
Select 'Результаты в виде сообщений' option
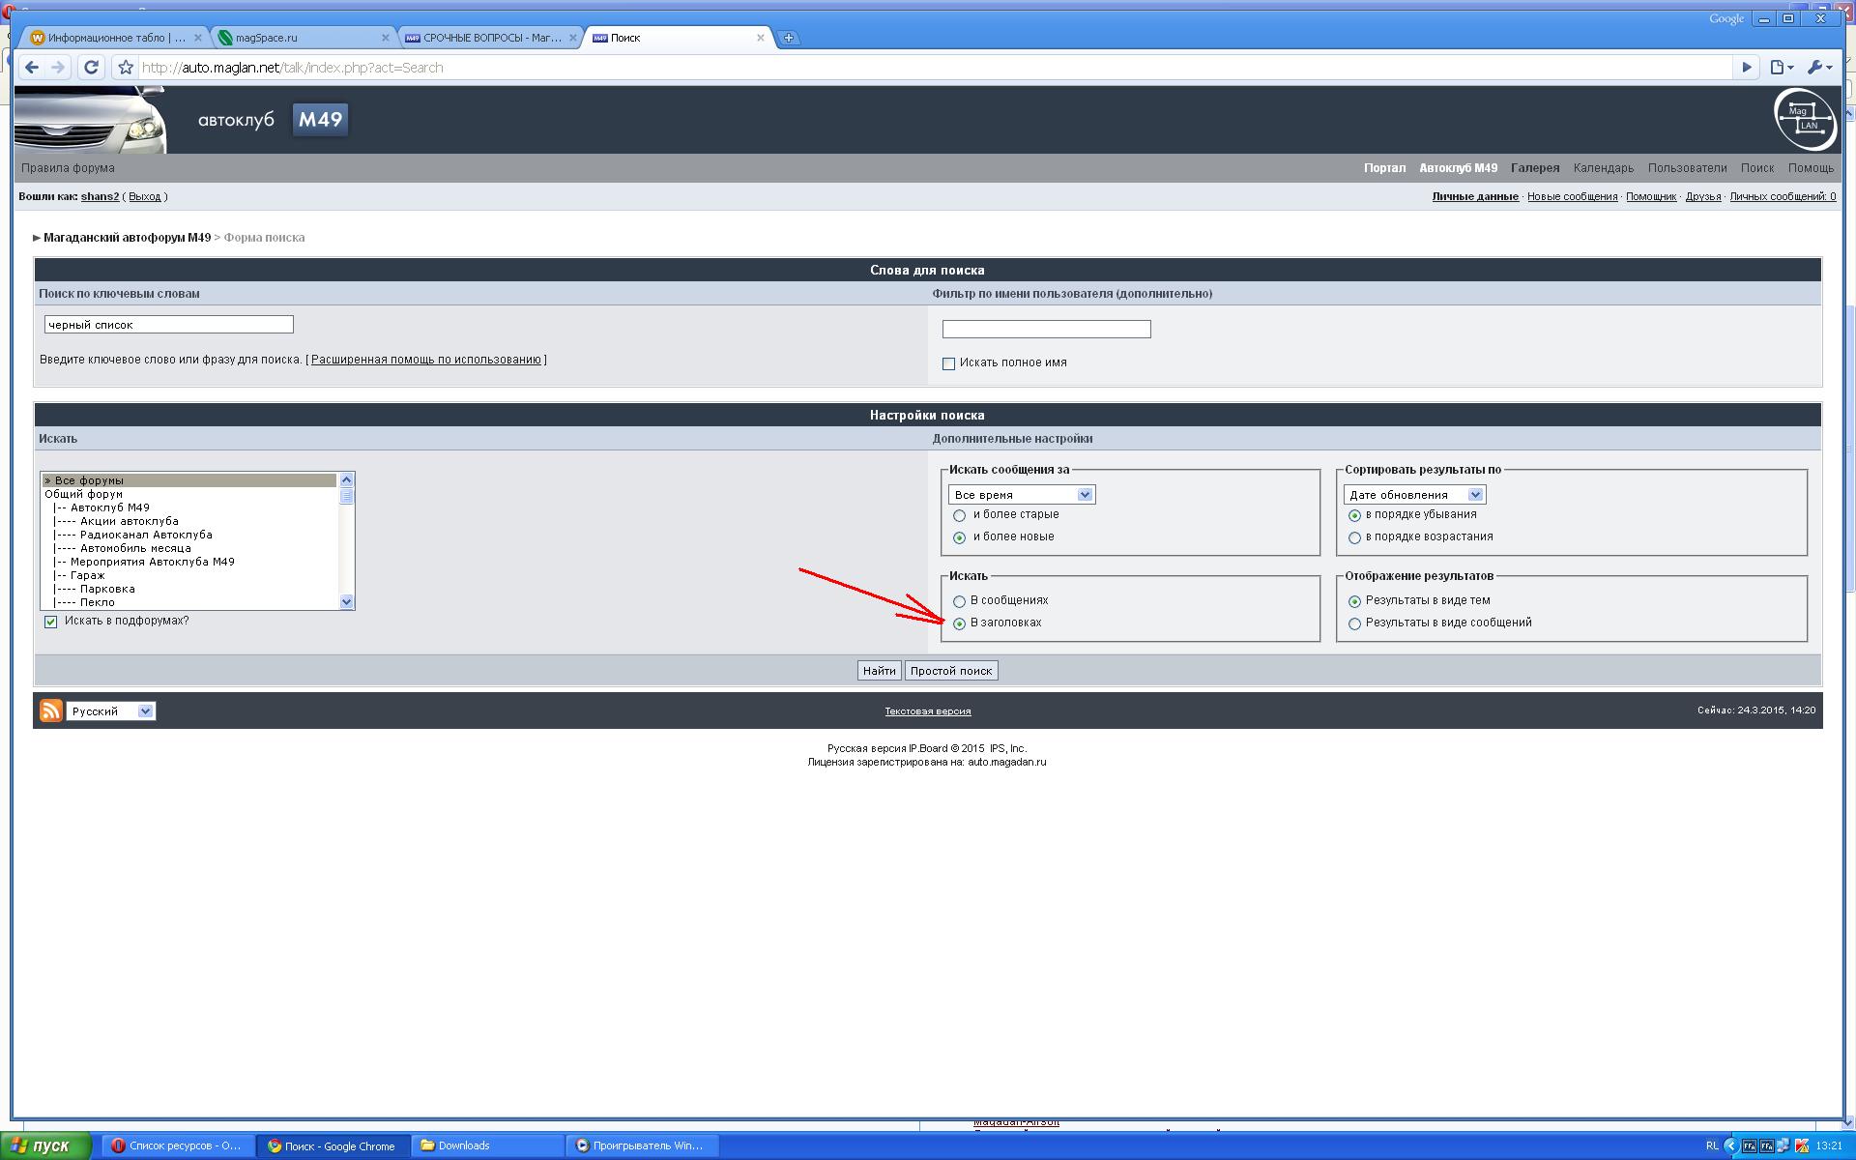click(x=1354, y=623)
